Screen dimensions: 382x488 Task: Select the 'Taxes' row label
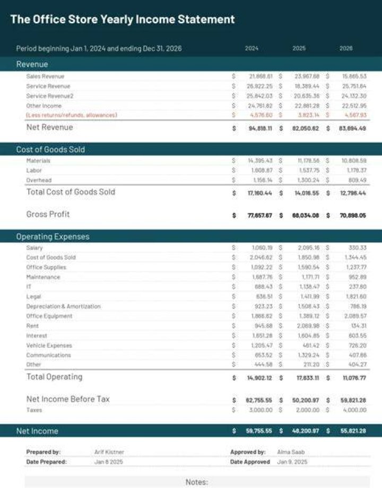click(34, 410)
